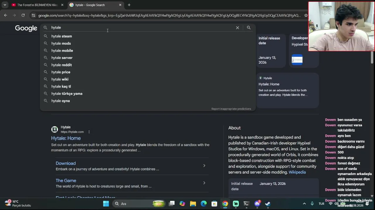Expand The Game sitelink chevron
Screen dimensions: 375x210
pyautogui.click(x=204, y=183)
